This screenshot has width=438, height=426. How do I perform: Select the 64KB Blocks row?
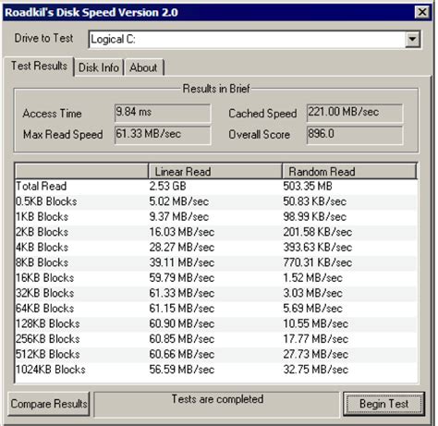(216, 309)
